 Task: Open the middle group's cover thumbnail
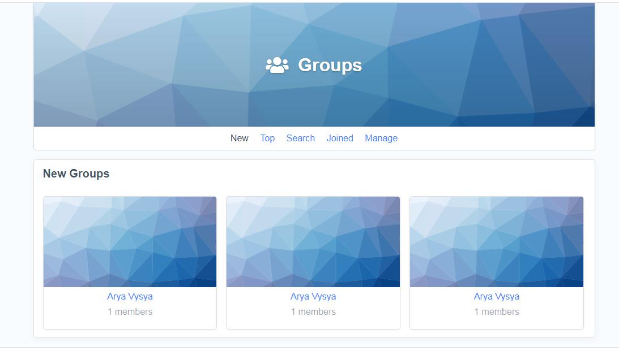(x=313, y=241)
